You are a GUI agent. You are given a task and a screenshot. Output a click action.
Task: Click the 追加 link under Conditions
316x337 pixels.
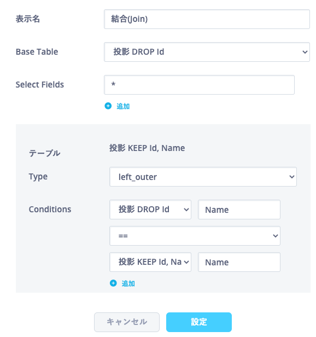[x=128, y=283]
